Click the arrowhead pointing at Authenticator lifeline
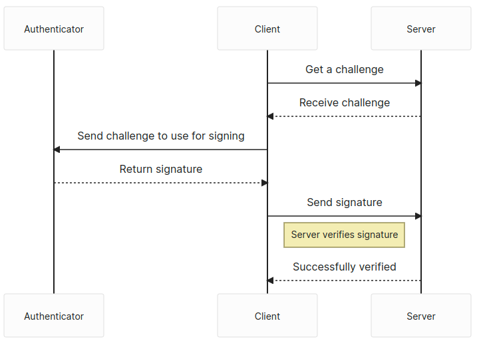Image resolution: width=477 pixels, height=343 pixels. pyautogui.click(x=58, y=150)
